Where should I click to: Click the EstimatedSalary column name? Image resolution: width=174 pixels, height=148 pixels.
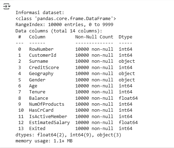(49, 123)
